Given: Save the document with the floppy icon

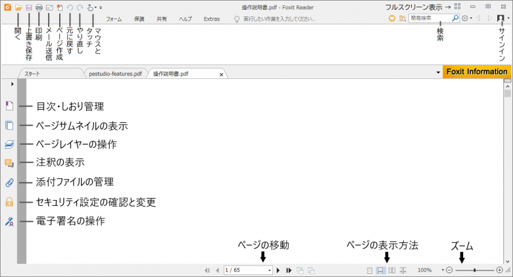Looking at the screenshot, I should click(29, 7).
